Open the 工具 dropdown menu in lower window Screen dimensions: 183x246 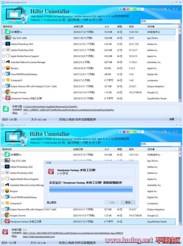153,132
